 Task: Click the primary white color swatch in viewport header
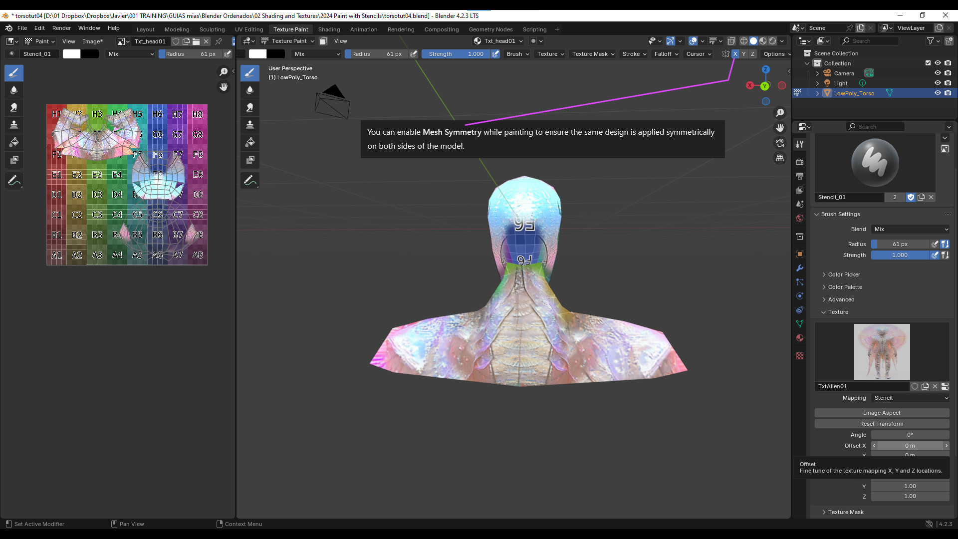(x=257, y=54)
